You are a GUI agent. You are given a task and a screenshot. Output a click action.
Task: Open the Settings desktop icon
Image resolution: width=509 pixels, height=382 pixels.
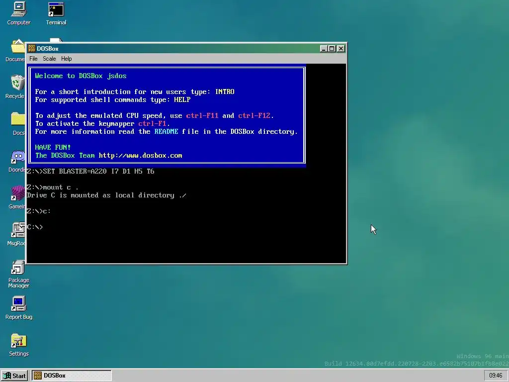click(x=18, y=345)
